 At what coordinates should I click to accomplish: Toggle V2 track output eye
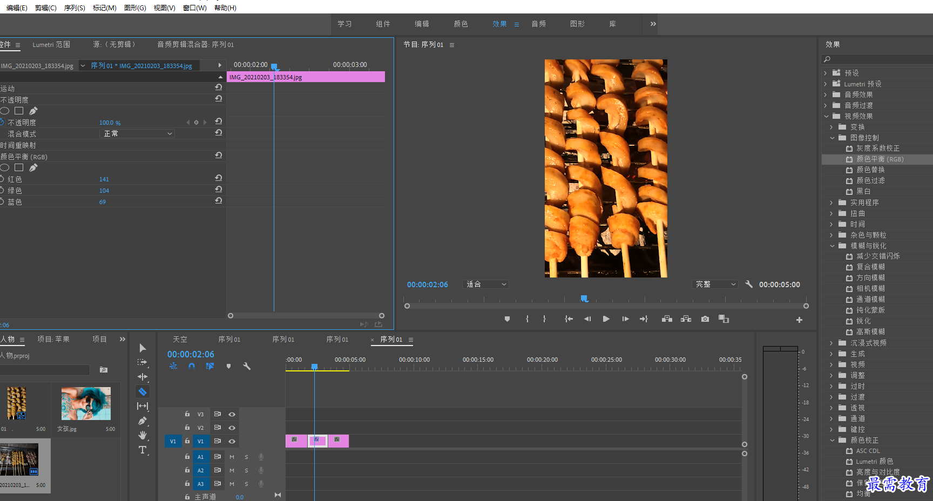(x=232, y=428)
